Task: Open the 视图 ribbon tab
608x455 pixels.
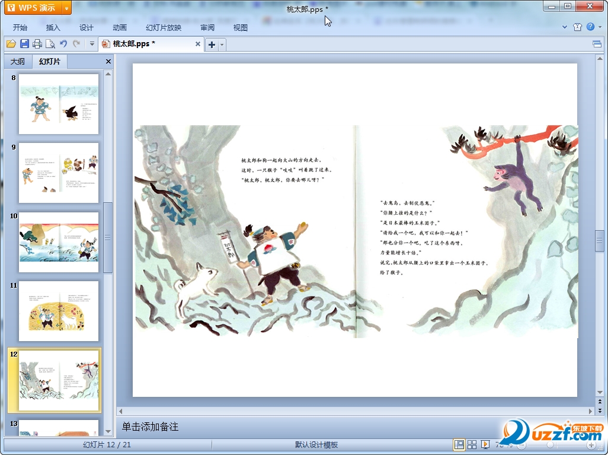Action: click(x=241, y=27)
